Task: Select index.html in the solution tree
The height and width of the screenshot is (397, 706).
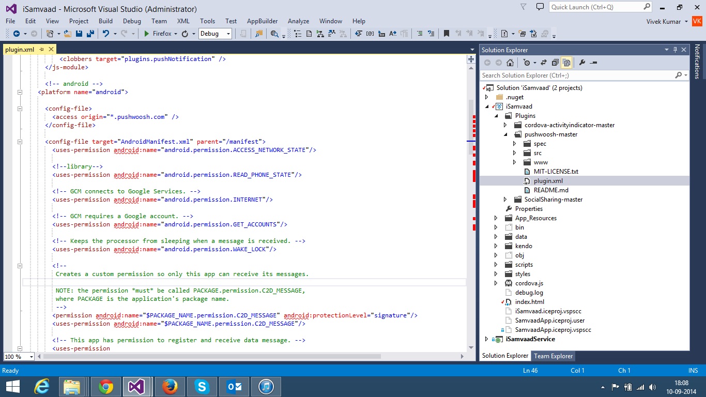Action: pyautogui.click(x=529, y=302)
